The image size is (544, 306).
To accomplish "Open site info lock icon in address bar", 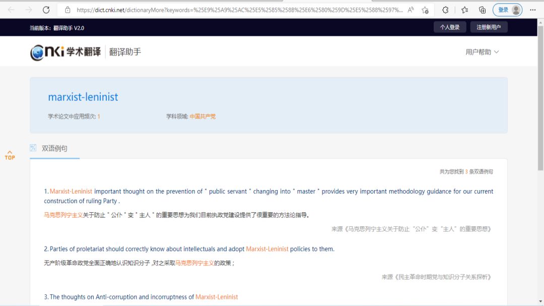I will 67,10.
